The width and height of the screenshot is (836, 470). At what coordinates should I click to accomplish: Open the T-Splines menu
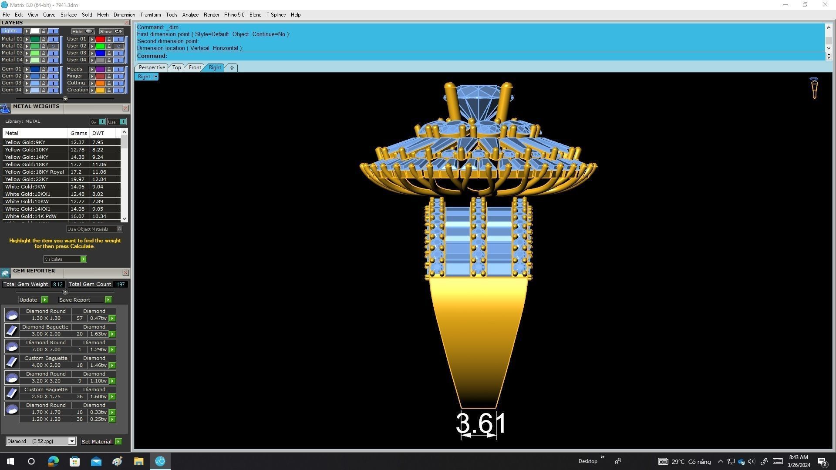[x=276, y=15]
